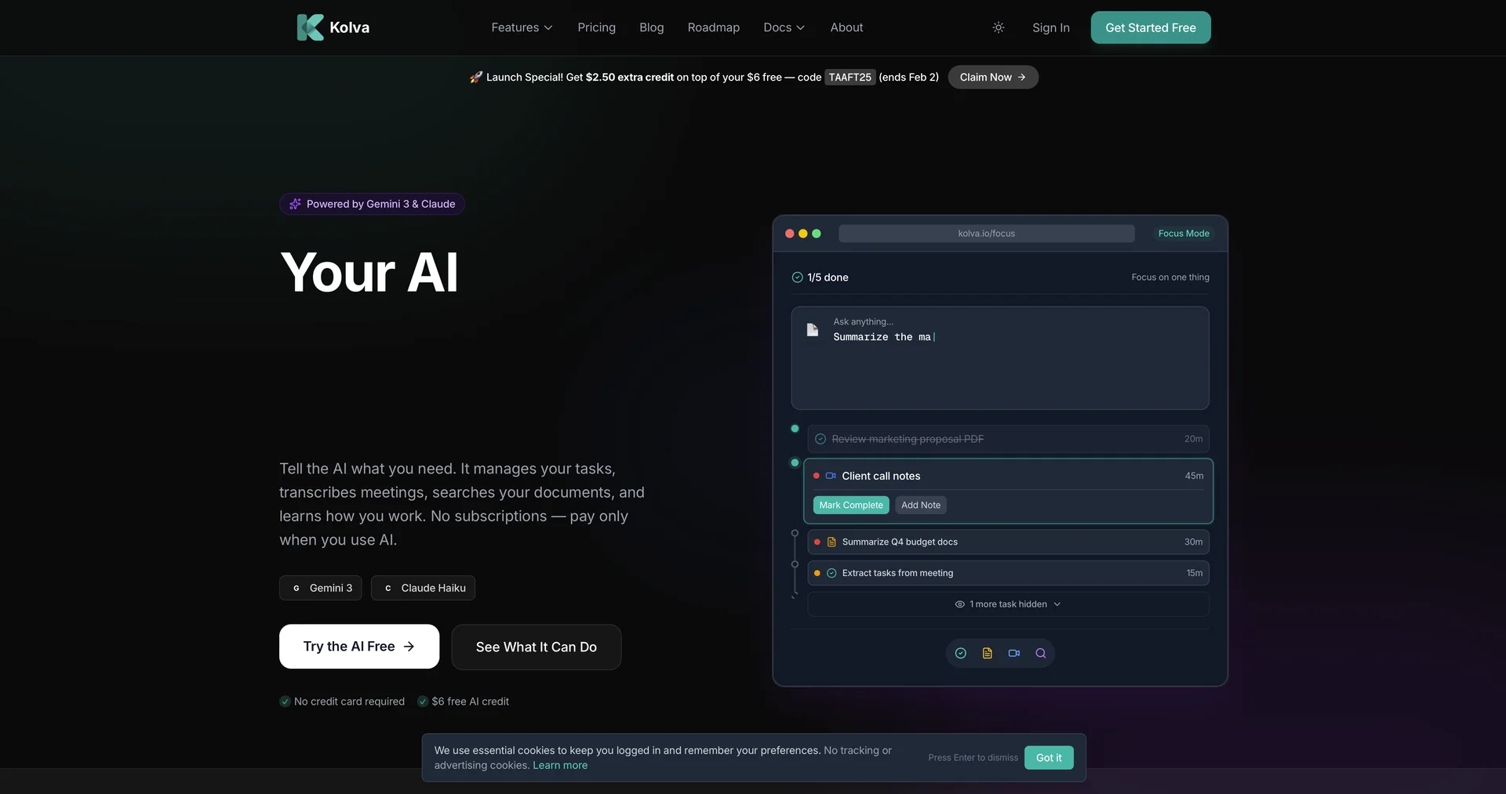Go to the Pricing page
Screen dimensions: 1506x794
[596, 27]
